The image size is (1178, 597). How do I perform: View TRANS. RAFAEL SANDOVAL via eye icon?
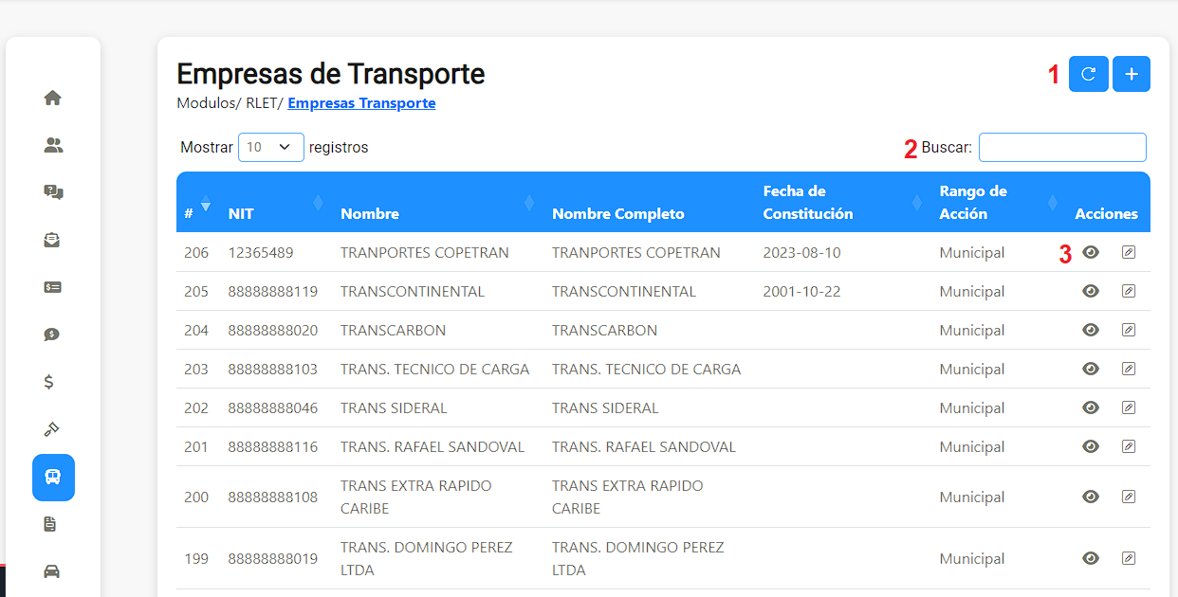(1091, 446)
